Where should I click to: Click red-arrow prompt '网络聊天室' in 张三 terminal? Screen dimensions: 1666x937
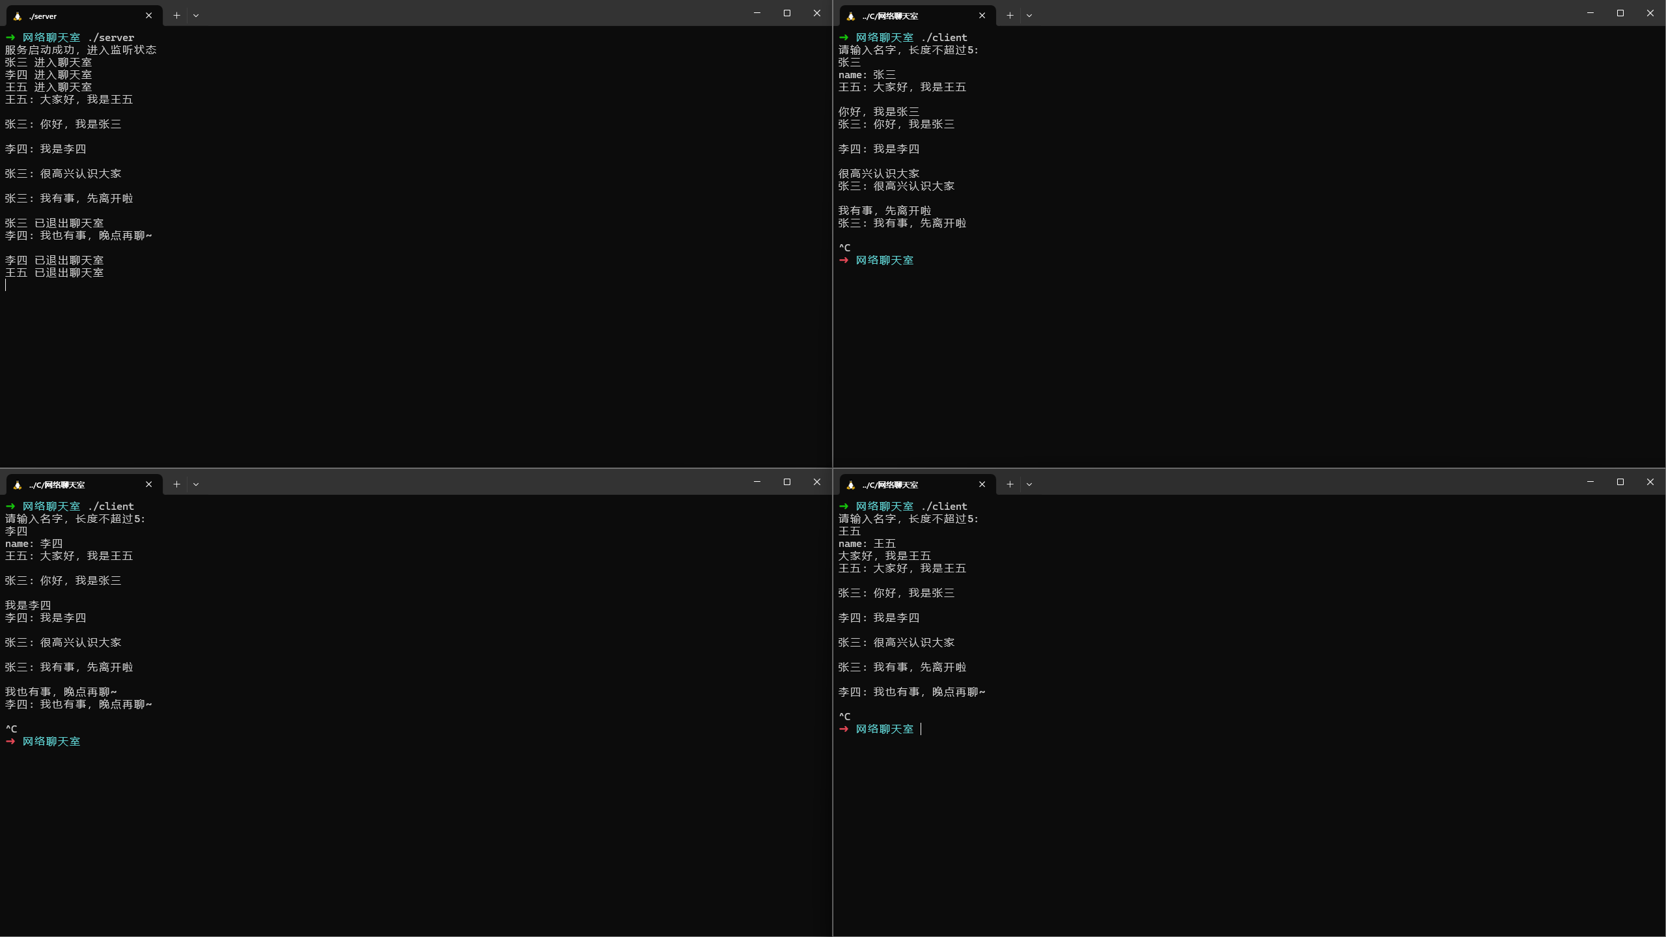pos(884,260)
